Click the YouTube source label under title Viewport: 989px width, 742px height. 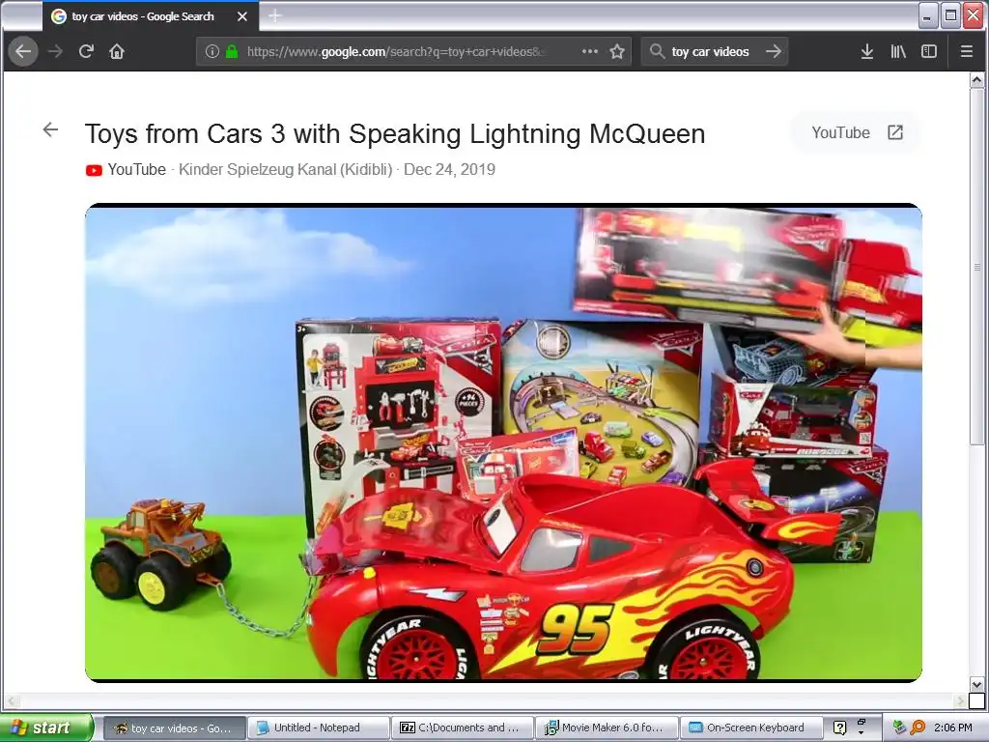[137, 170]
